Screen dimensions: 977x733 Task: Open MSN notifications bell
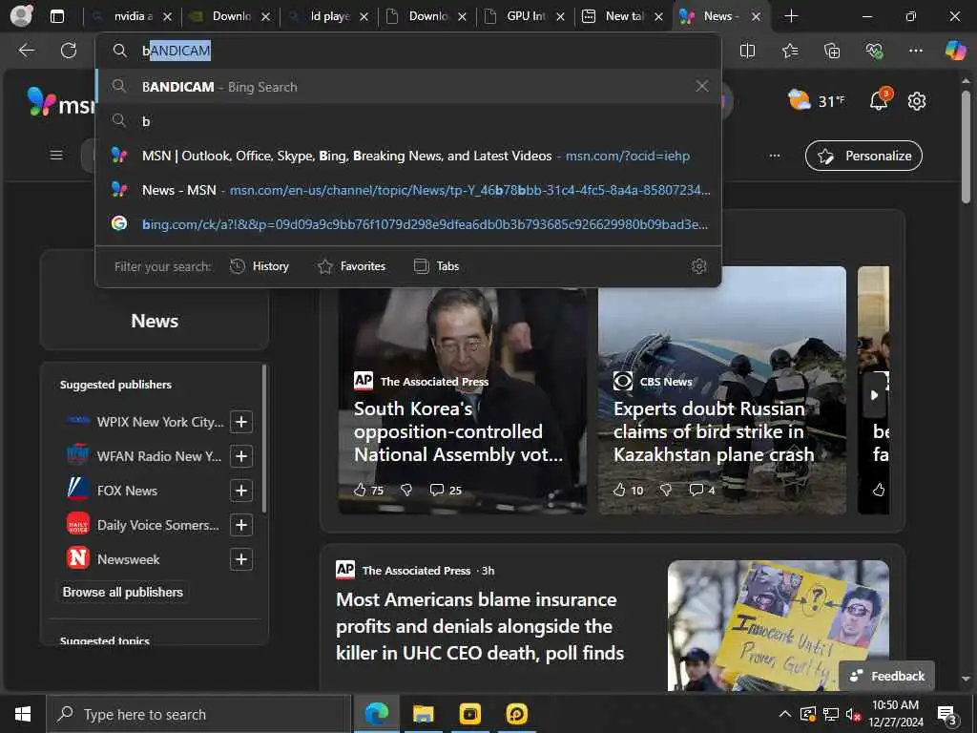[x=879, y=99]
